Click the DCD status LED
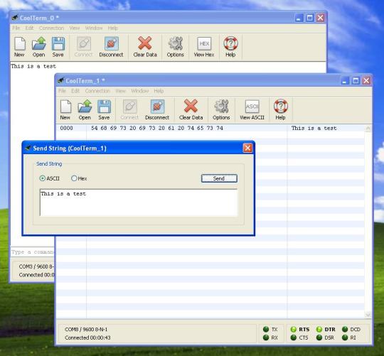The height and width of the screenshot is (356, 384). pyautogui.click(x=345, y=329)
